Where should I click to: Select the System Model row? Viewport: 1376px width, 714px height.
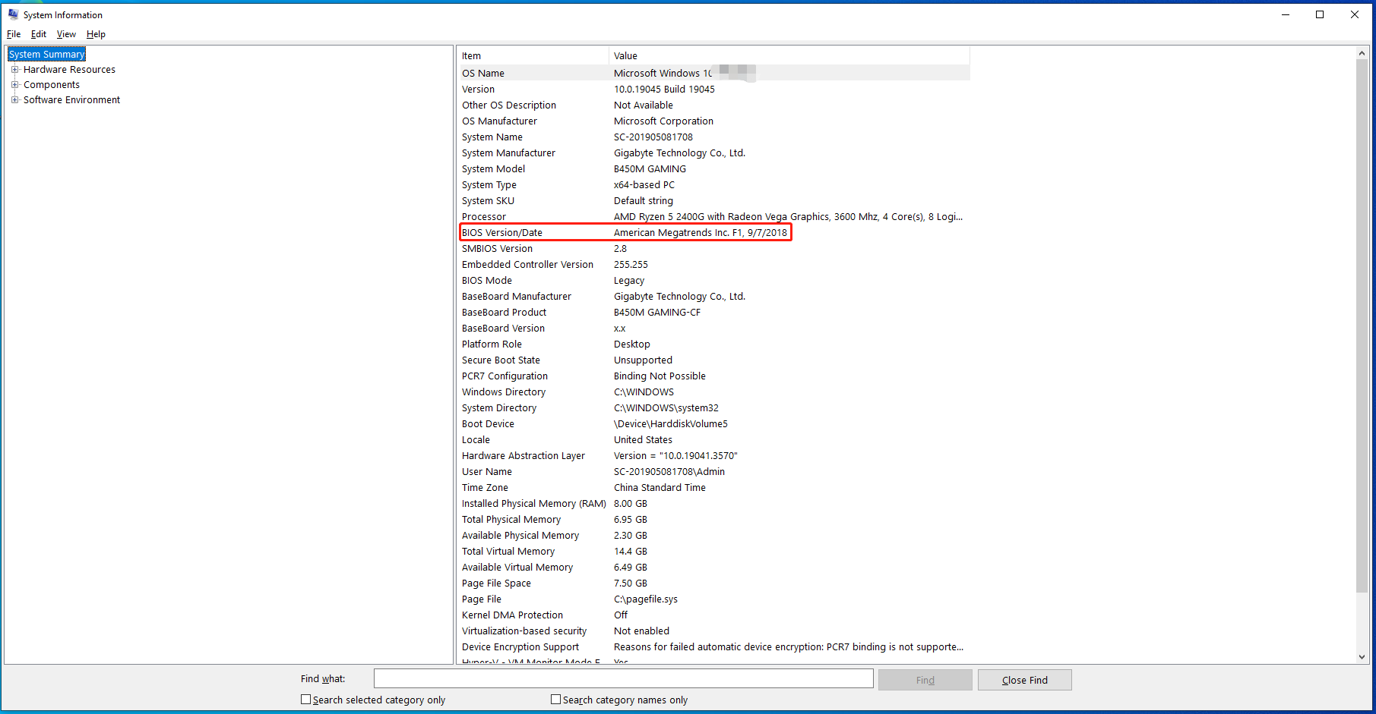click(x=713, y=168)
